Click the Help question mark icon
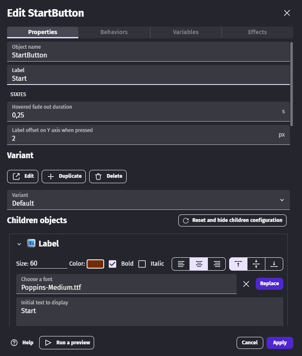Screen dimensions: 302x356 pyautogui.click(x=14, y=343)
